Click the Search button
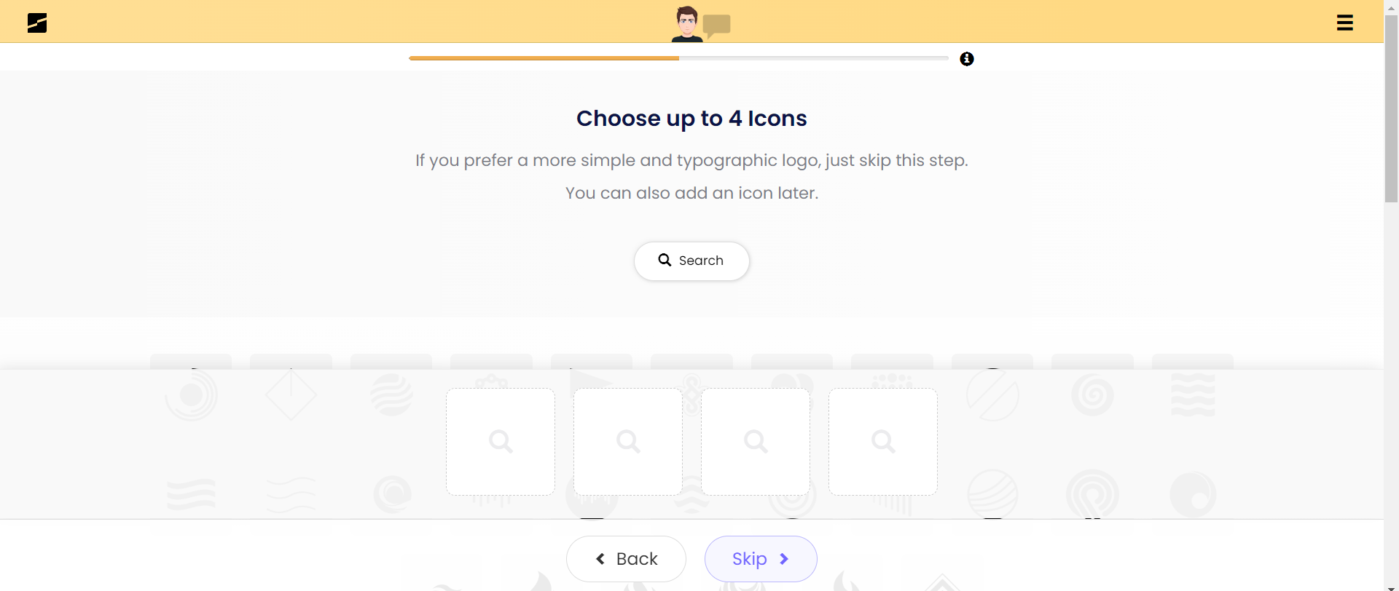Image resolution: width=1399 pixels, height=591 pixels. click(x=691, y=261)
